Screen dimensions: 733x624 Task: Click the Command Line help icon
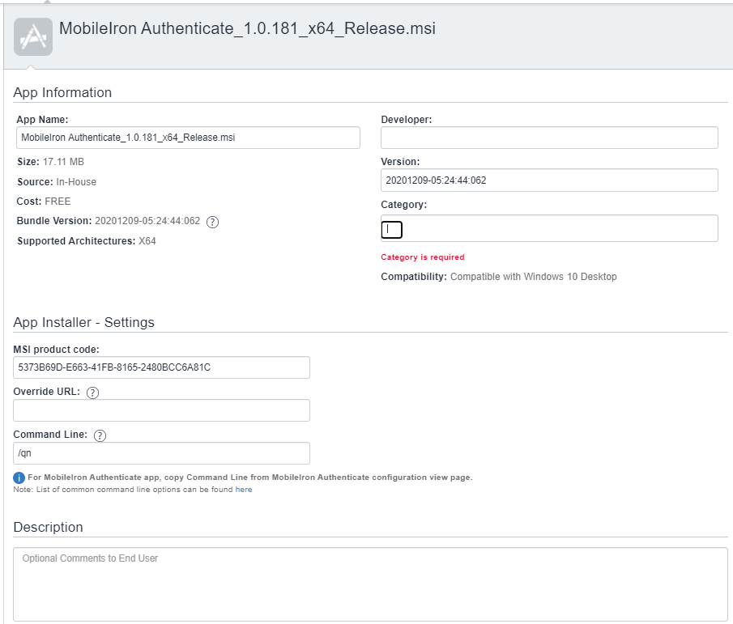(x=100, y=435)
